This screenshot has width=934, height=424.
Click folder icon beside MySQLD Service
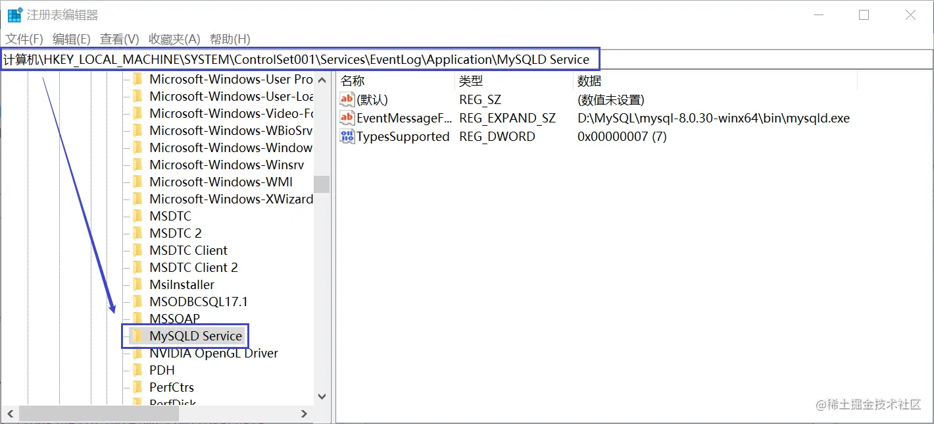(x=137, y=336)
